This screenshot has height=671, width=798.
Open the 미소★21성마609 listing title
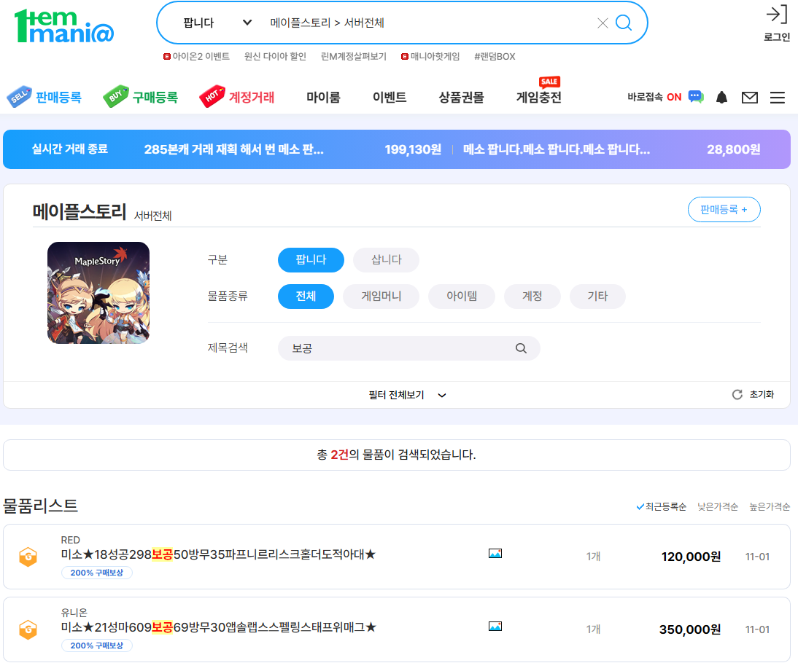point(218,627)
